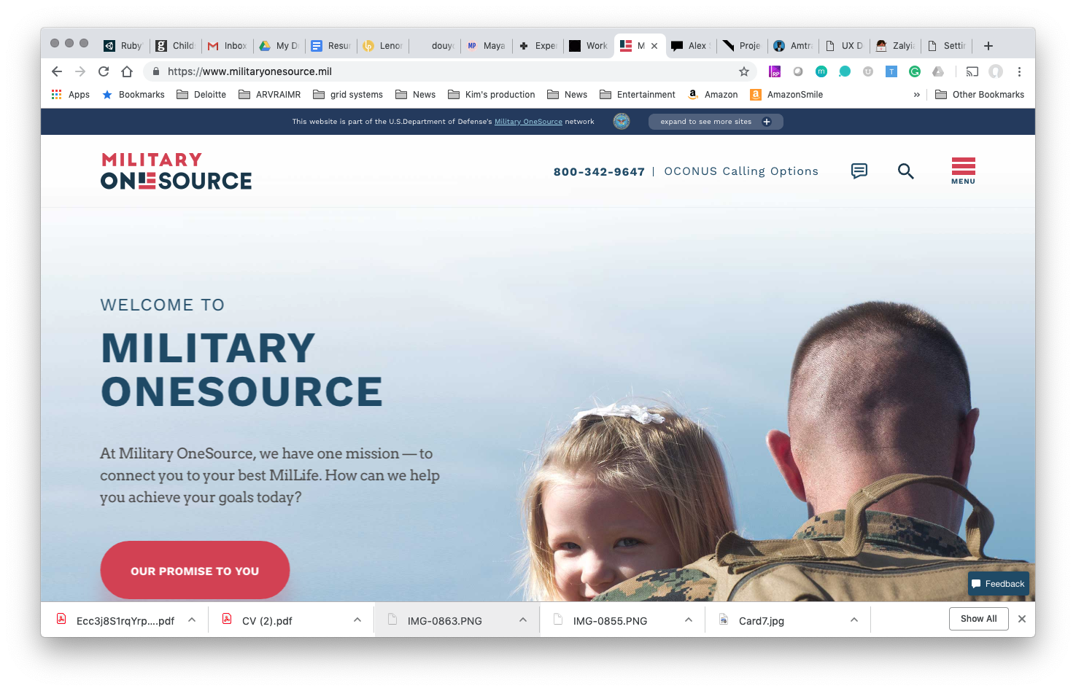This screenshot has width=1076, height=691.
Task: Call the 800-342-9647 phone link
Action: point(599,172)
